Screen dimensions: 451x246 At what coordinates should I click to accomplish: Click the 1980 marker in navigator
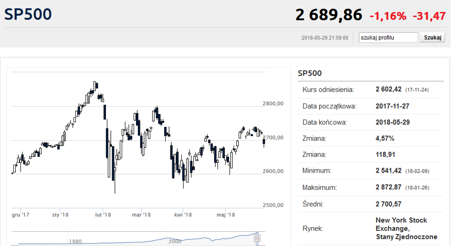75,241
